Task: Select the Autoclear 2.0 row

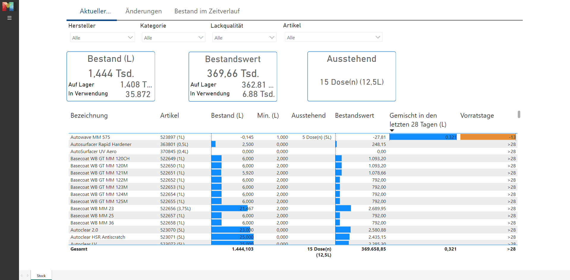Action: pos(293,230)
